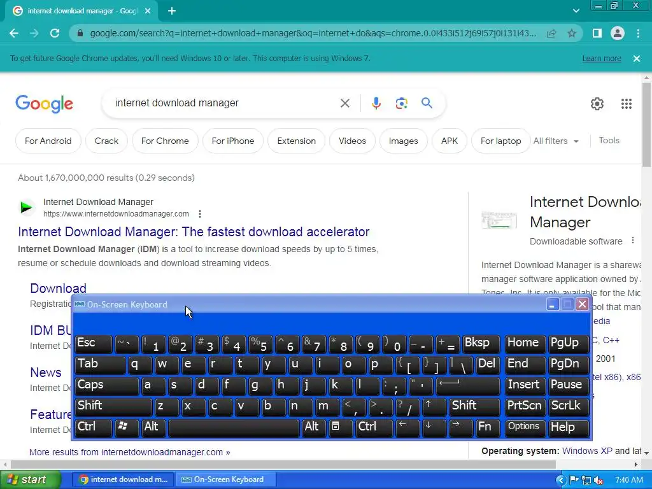Toggle the right Shift key on the On-Screen Keyboard
Screen dimensions: 652x489
pos(474,407)
